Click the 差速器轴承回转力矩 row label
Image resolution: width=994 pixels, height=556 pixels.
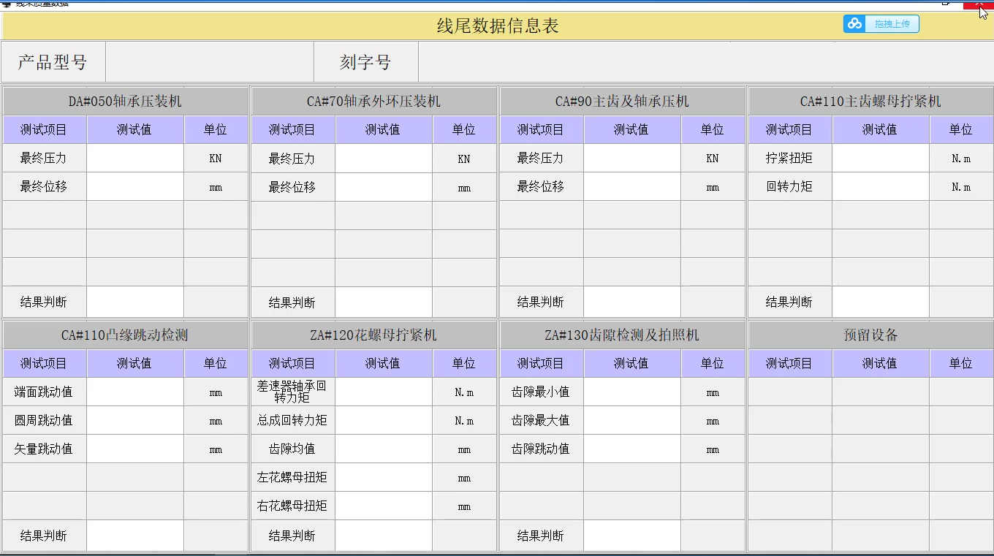[292, 392]
